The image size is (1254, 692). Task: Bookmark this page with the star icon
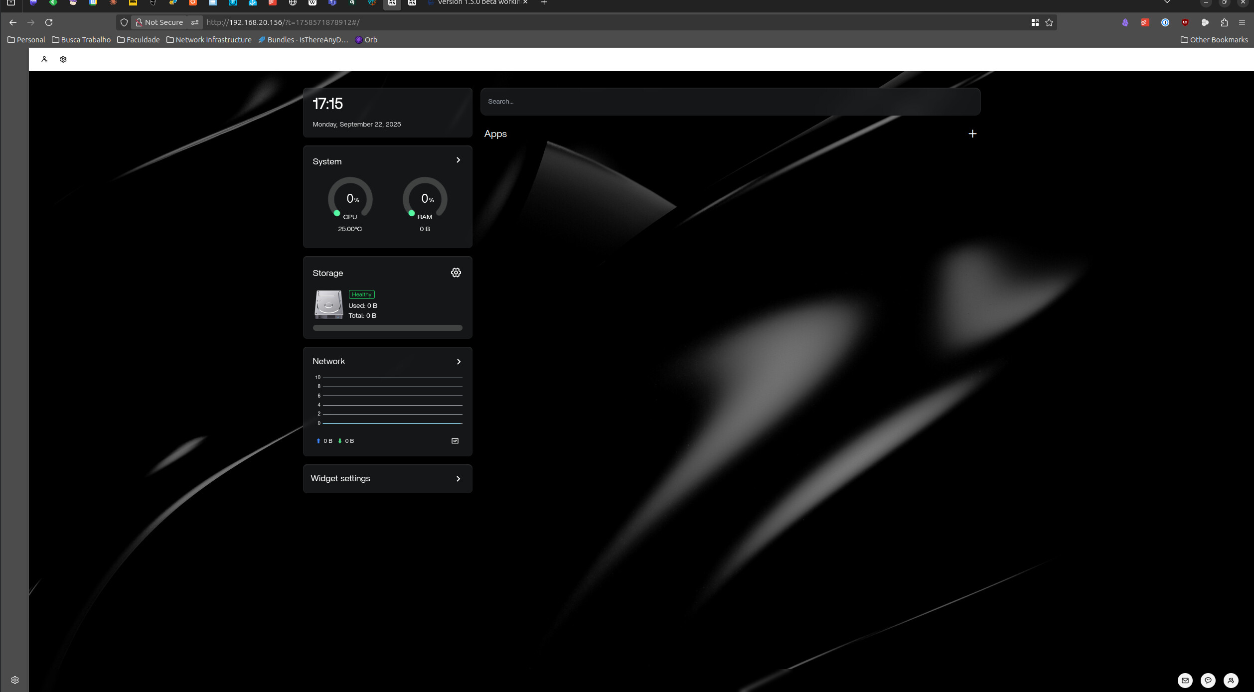[1049, 22]
